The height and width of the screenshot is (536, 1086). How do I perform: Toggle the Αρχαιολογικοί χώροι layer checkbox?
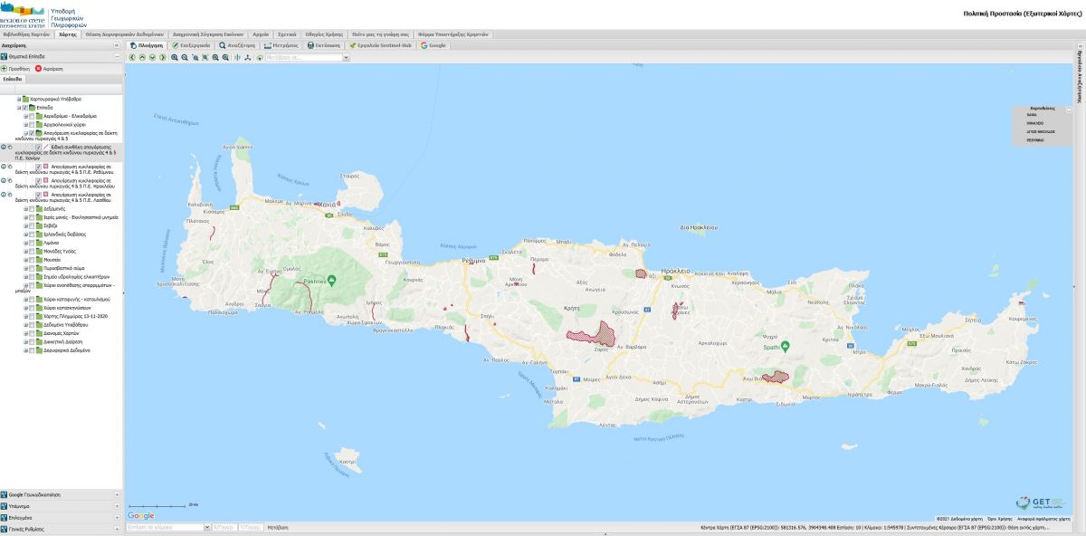tap(32, 124)
